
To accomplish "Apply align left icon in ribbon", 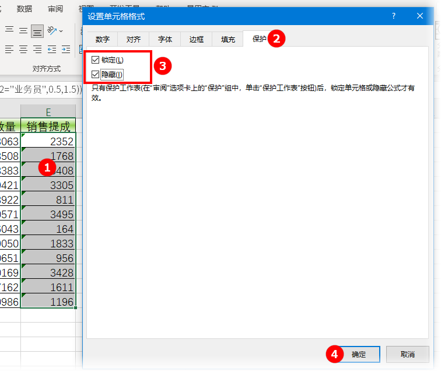I will pos(9,50).
